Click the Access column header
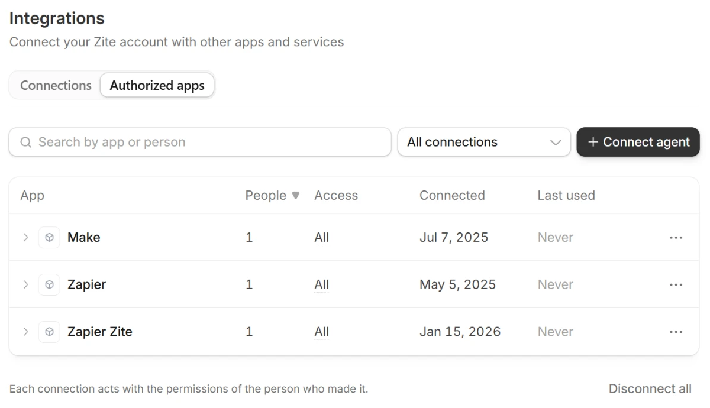Viewport: 710px width, 408px height. tap(336, 195)
